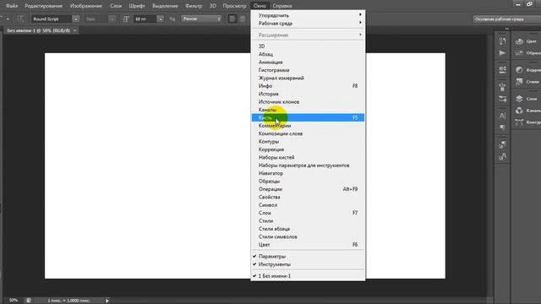Image resolution: width=541 pixels, height=304 pixels.
Task: Choose Журнал измерений menu entry
Action: pos(308,79)
